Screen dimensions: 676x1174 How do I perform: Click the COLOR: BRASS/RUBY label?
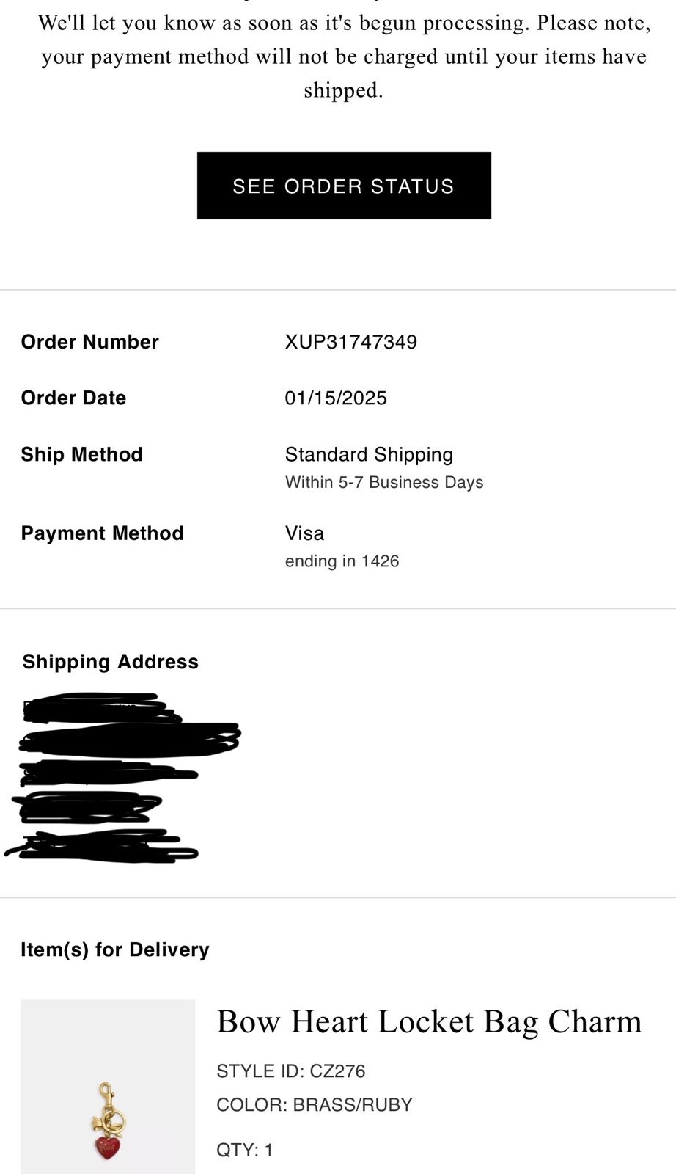[x=315, y=1105]
